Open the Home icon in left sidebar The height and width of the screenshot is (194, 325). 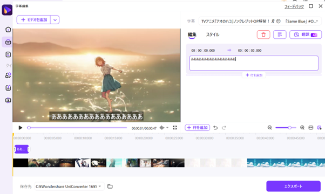click(8, 30)
